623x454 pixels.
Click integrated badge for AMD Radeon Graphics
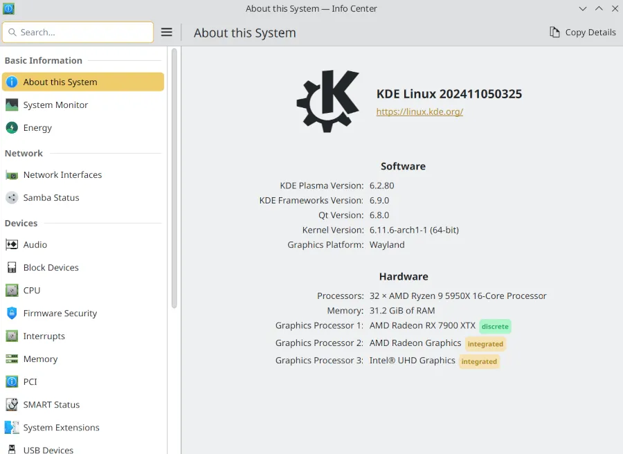coord(485,344)
